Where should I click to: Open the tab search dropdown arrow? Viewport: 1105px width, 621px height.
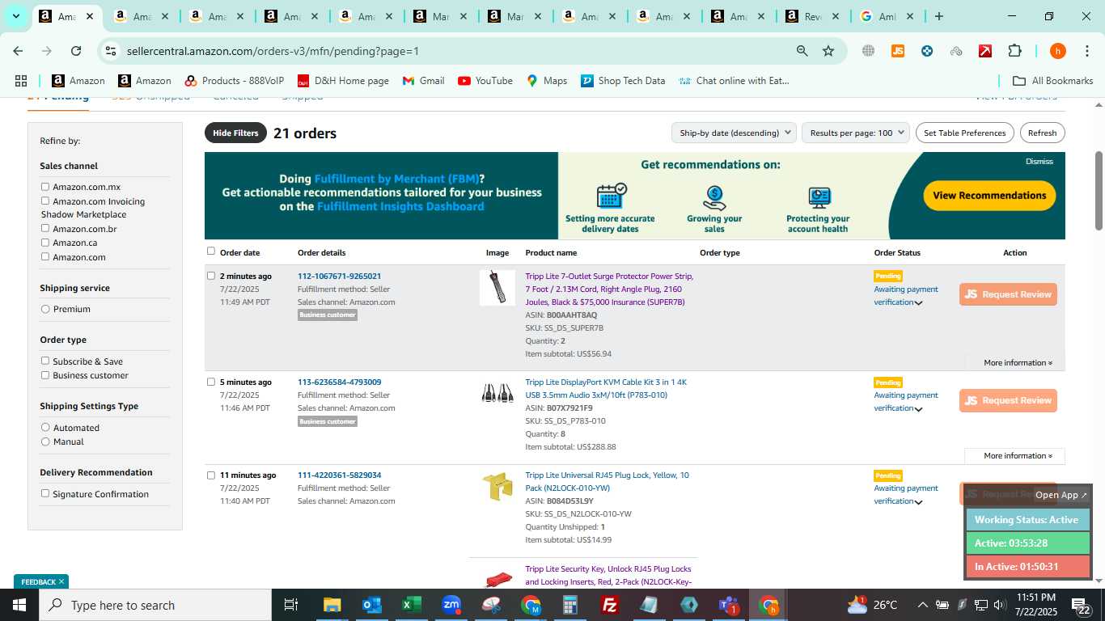[15, 16]
